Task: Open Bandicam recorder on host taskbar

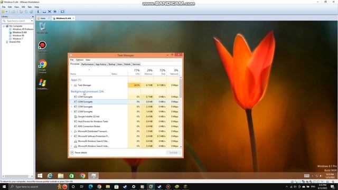Action: (x=168, y=187)
